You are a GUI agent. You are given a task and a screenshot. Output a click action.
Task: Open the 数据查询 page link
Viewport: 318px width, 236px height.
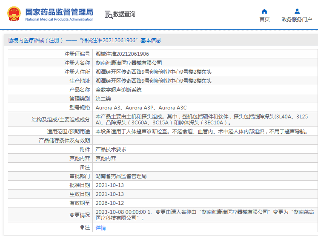coord(124,14)
